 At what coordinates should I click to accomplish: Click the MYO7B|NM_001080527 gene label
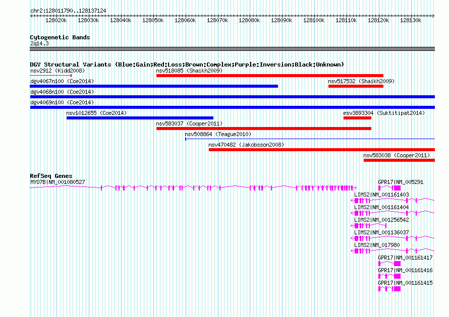tap(58, 182)
